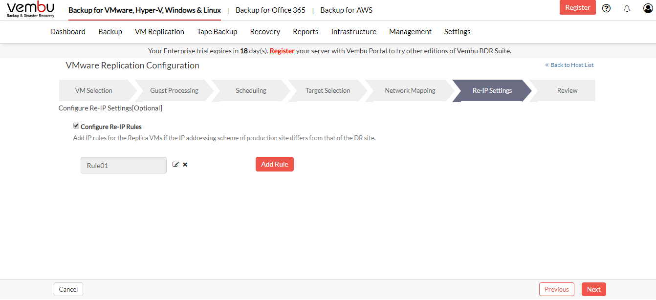Click the Rule01 field
Screen dimensions: 656x300
124,165
